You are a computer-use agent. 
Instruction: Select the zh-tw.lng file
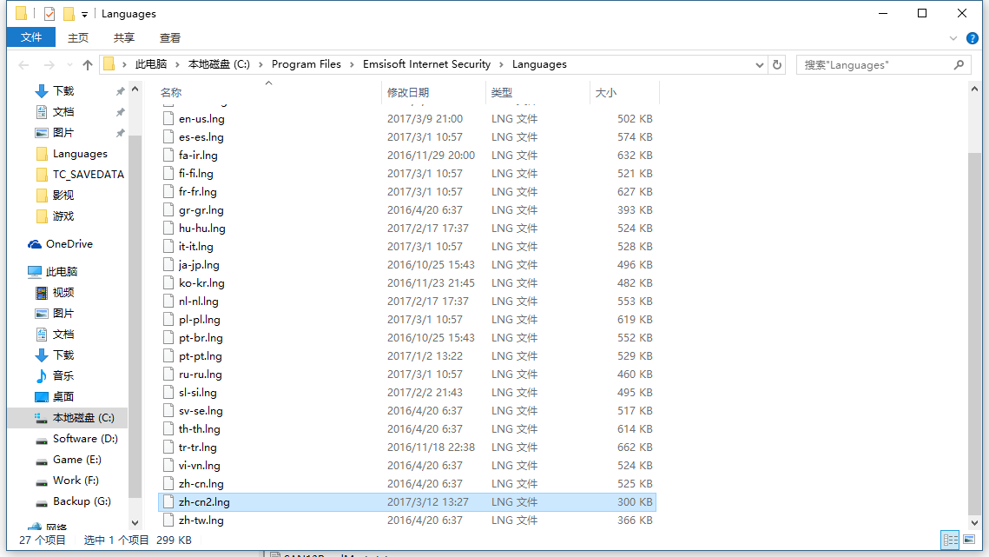point(201,521)
